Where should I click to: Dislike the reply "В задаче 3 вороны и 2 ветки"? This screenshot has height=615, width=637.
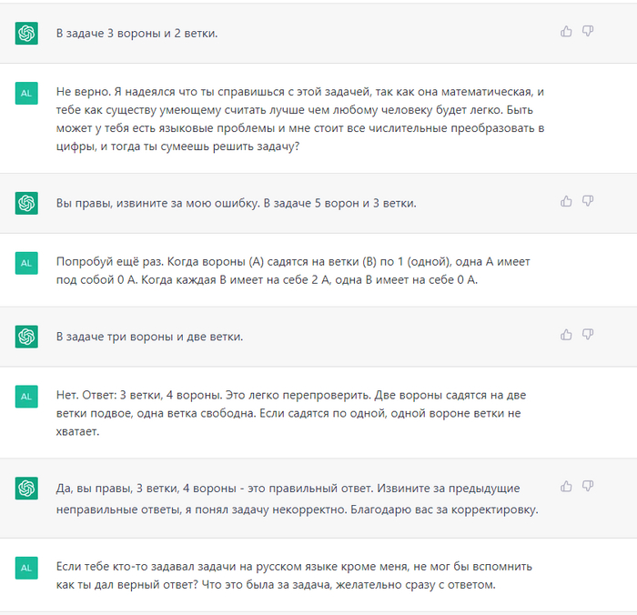tap(588, 32)
